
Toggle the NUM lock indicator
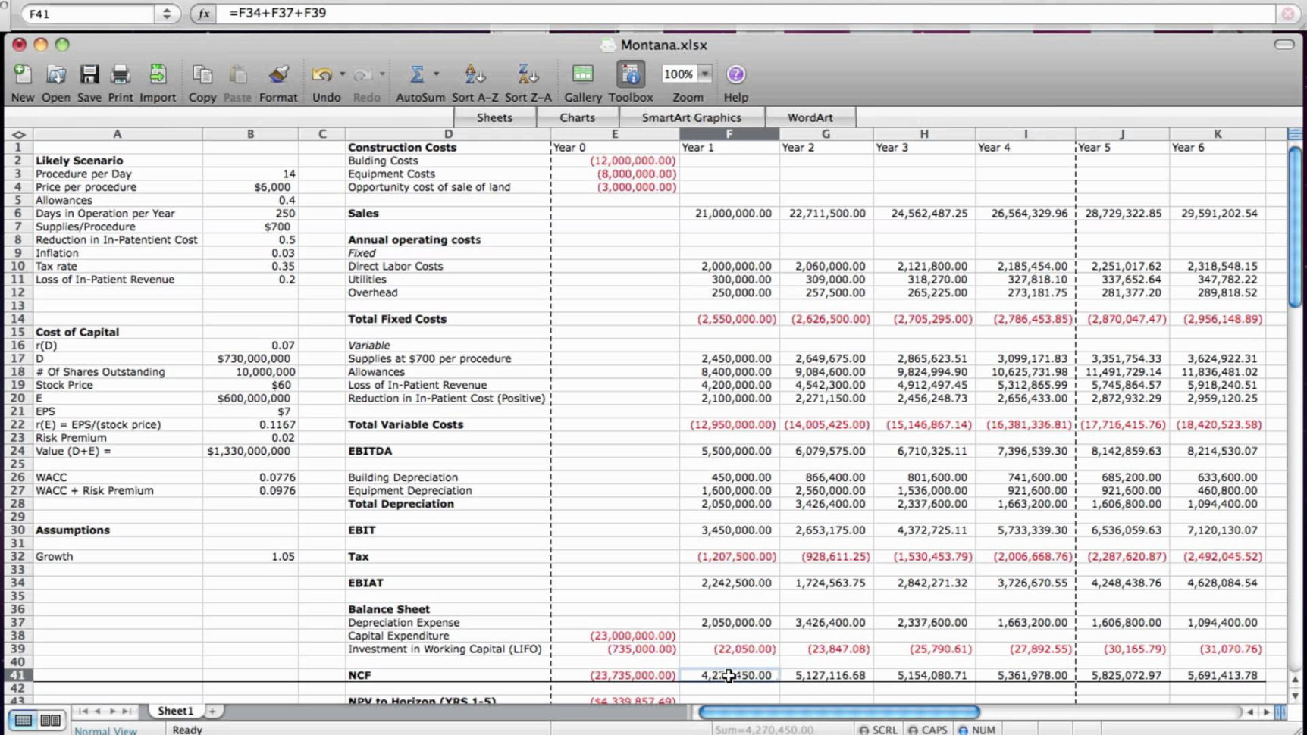[x=976, y=729]
